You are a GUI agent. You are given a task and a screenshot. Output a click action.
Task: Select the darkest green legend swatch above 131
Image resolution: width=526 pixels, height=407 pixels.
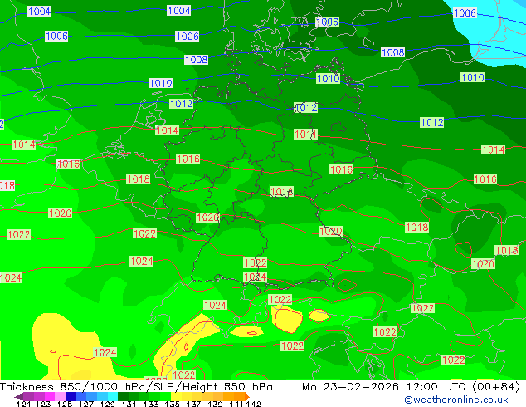pyautogui.click(x=123, y=396)
